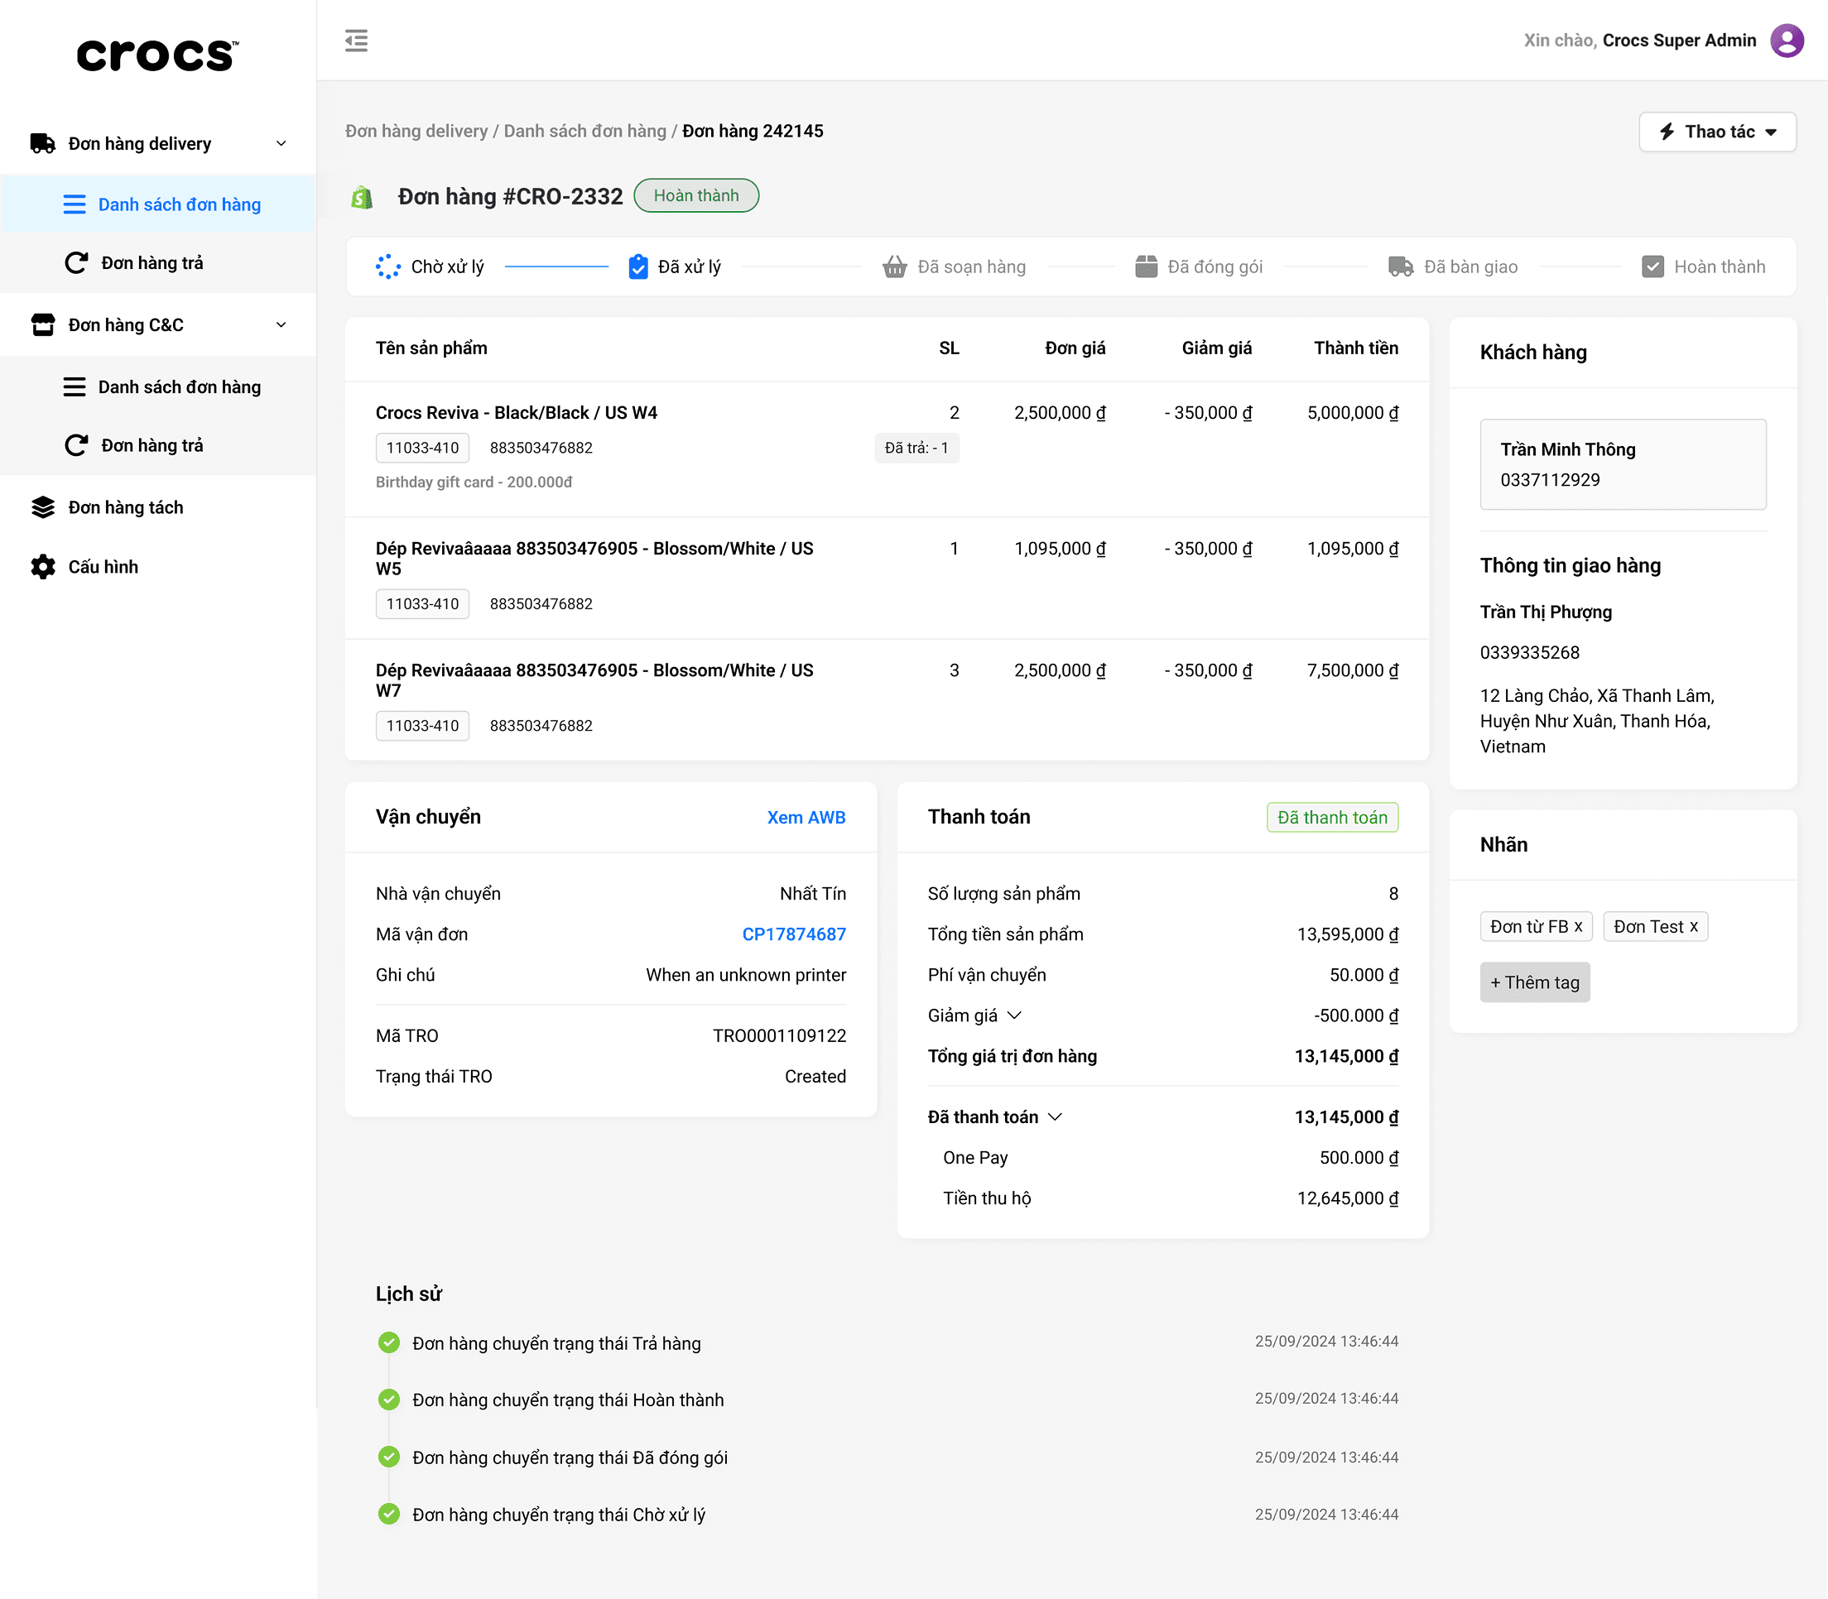Open Danh sách đơn hàng under delivery

pos(158,205)
